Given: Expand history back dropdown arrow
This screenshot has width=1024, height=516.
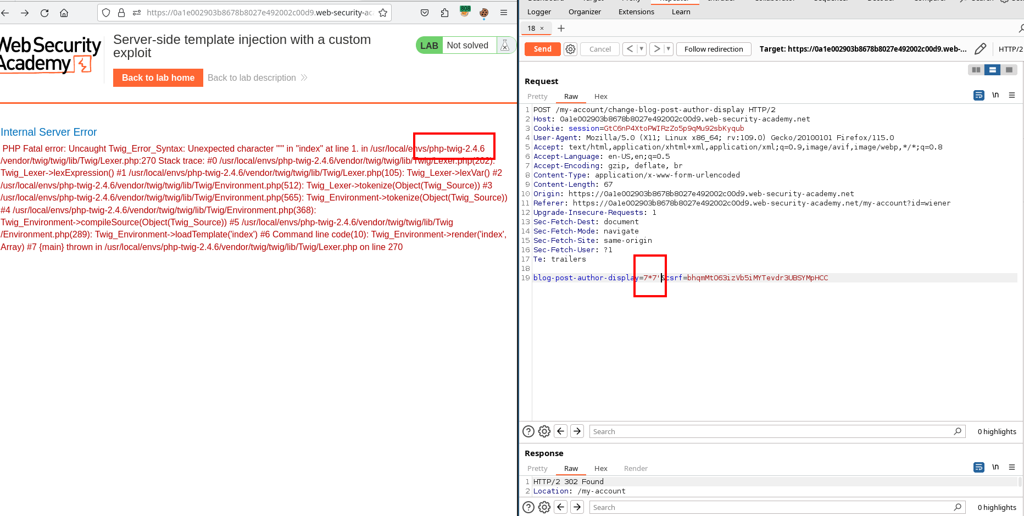Looking at the screenshot, I should [x=641, y=49].
